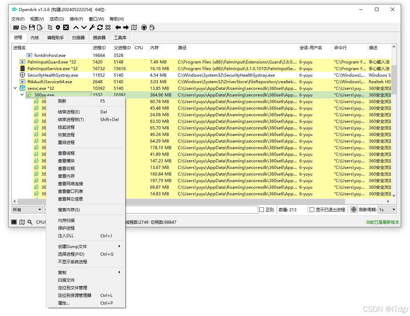The height and width of the screenshot is (316, 410).
Task: Click the route path toolbar icon
Action: (x=50, y=27)
